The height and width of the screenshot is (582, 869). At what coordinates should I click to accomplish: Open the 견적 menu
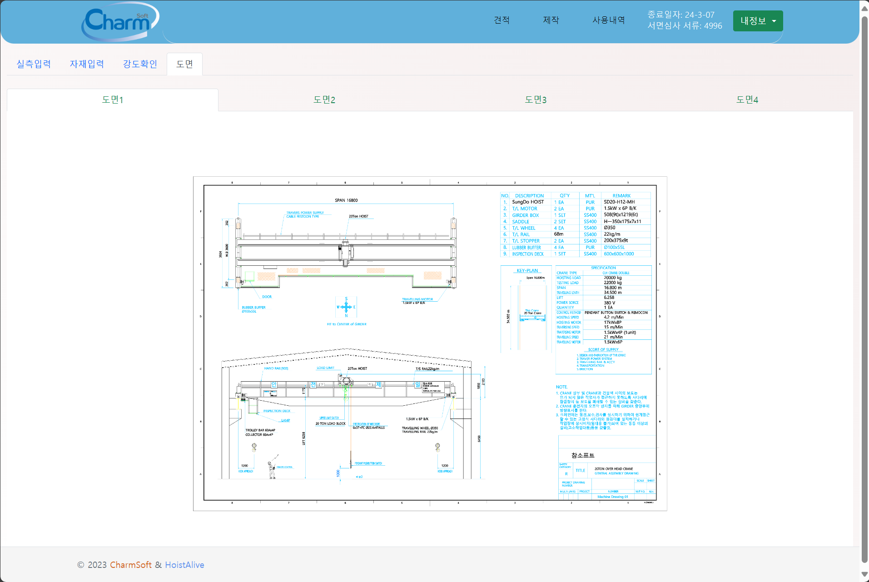click(502, 20)
